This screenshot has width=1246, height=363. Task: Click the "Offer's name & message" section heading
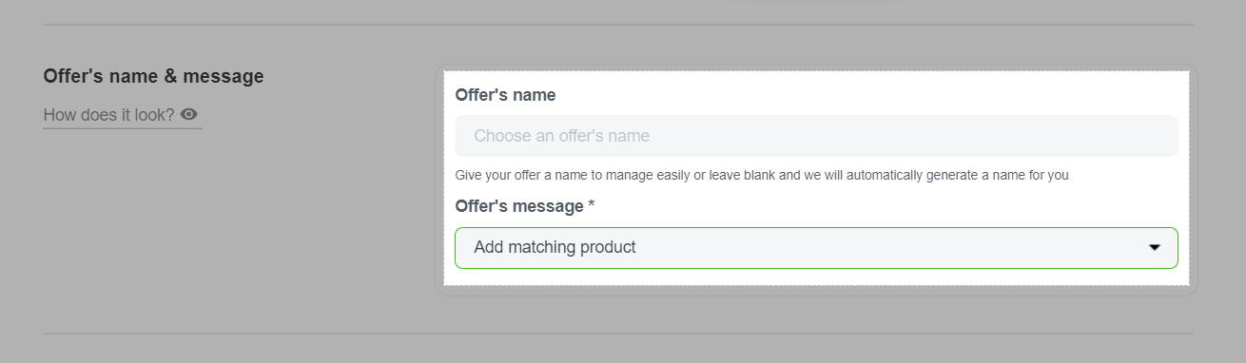[153, 76]
